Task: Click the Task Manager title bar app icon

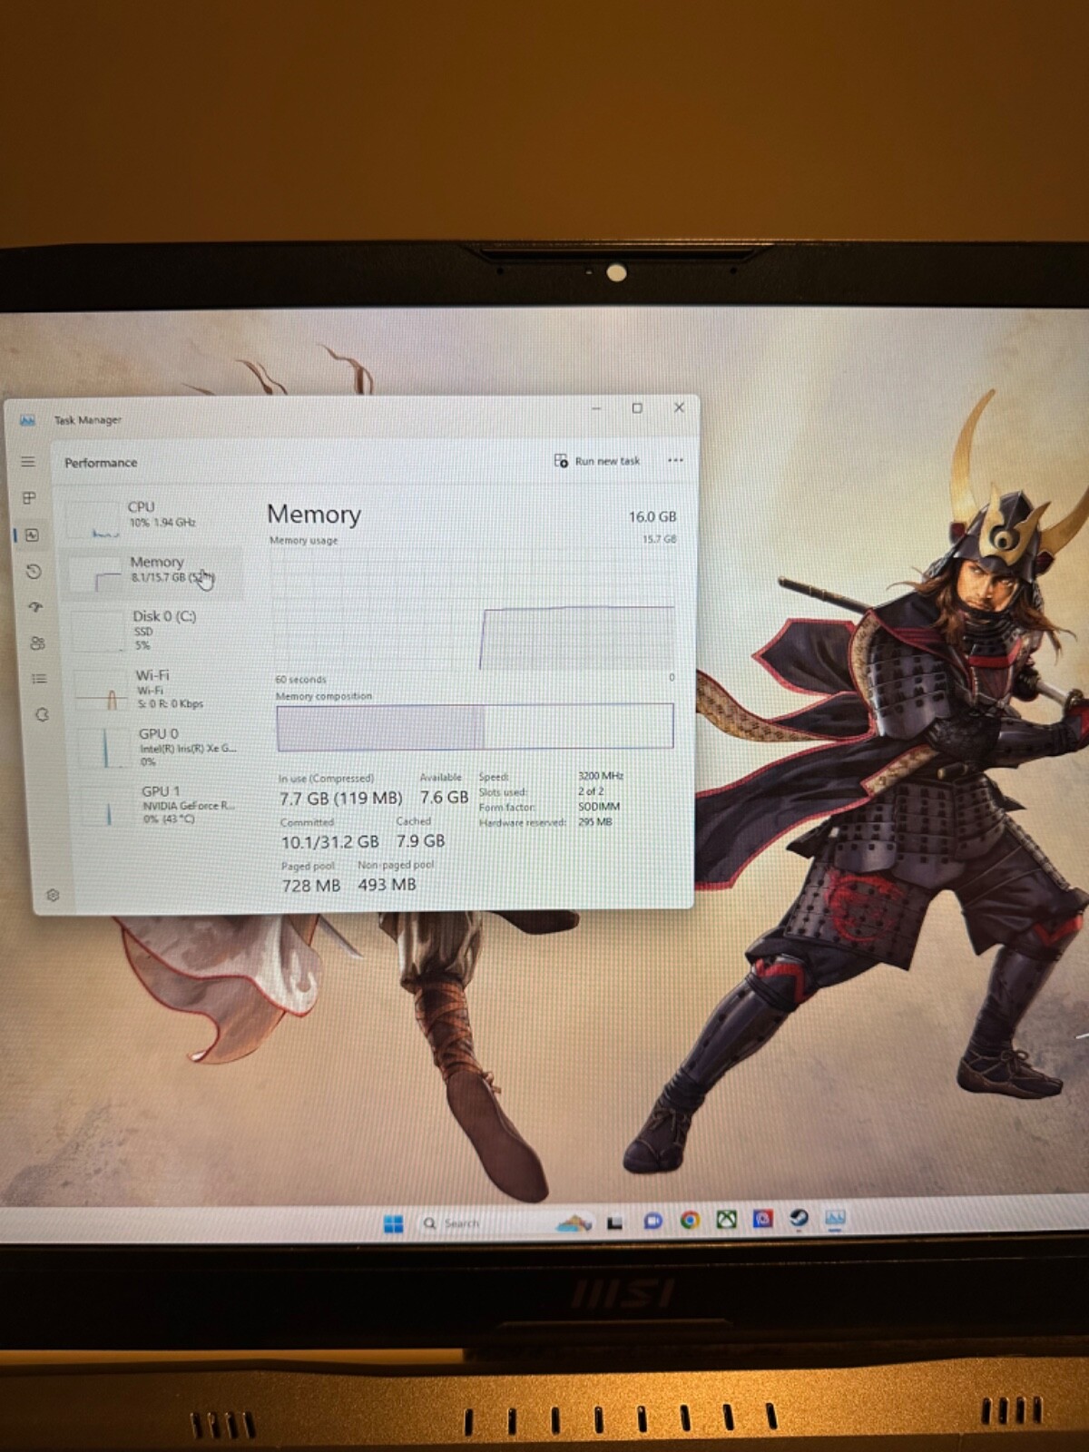Action: 27,420
